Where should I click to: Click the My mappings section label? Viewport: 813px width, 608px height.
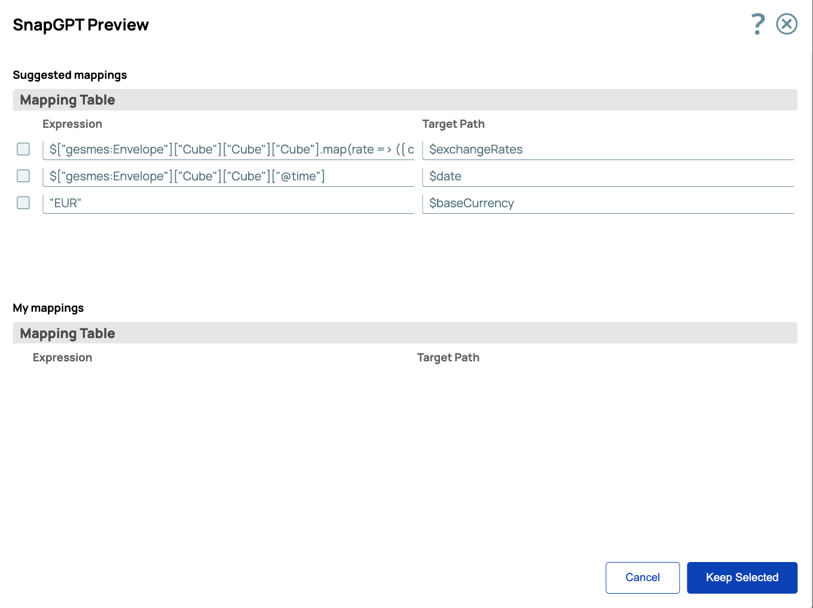point(48,308)
